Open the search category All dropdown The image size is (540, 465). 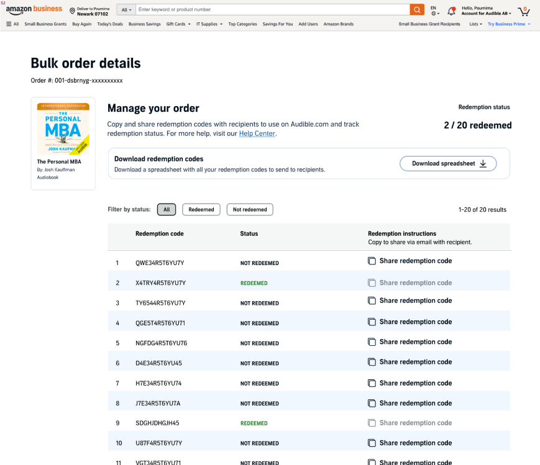[126, 10]
